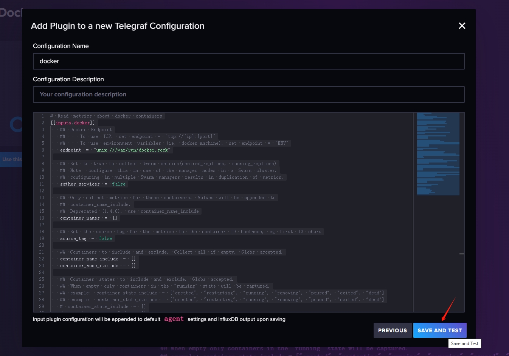The height and width of the screenshot is (356, 509).
Task: Click the '## Docker Endpoint' comment line
Action: pos(86,130)
